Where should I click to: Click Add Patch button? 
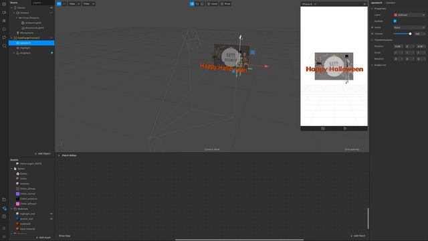pyautogui.click(x=358, y=236)
